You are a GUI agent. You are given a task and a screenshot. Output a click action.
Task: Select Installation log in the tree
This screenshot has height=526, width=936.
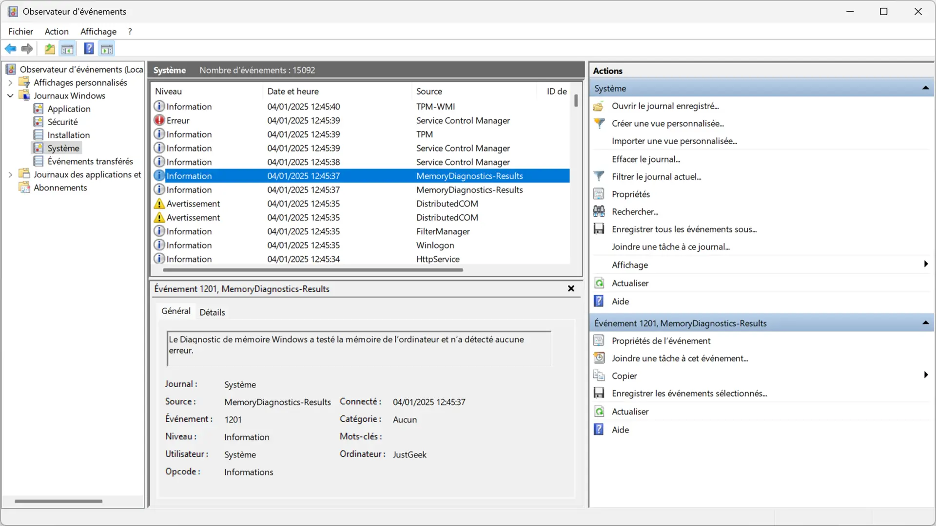tap(68, 135)
